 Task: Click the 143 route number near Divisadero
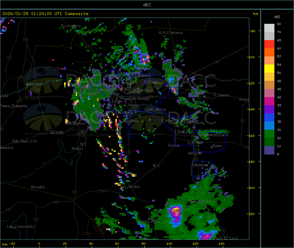(89, 46)
